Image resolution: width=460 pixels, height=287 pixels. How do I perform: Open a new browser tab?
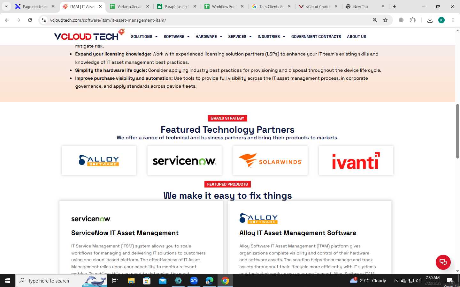[395, 6]
